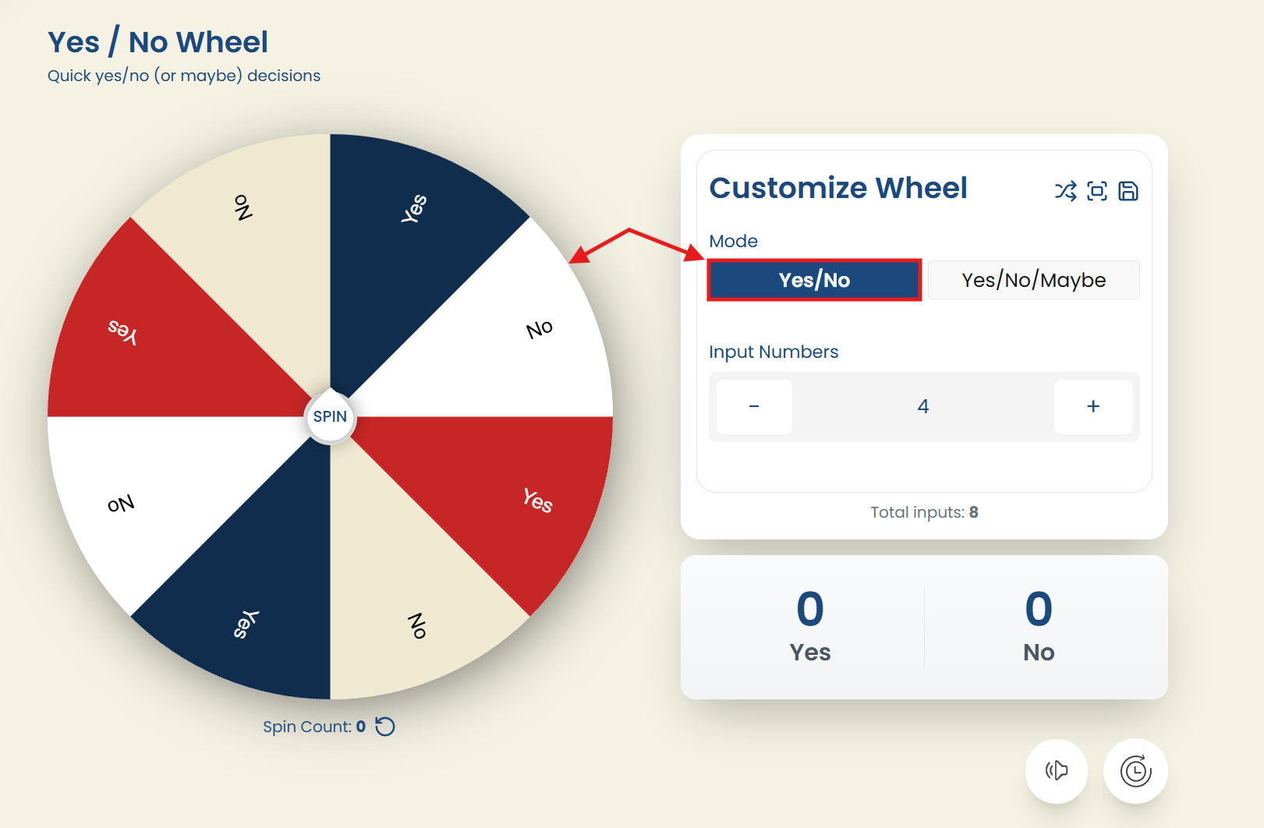Click the SPIN button at the wheel center

tap(330, 416)
